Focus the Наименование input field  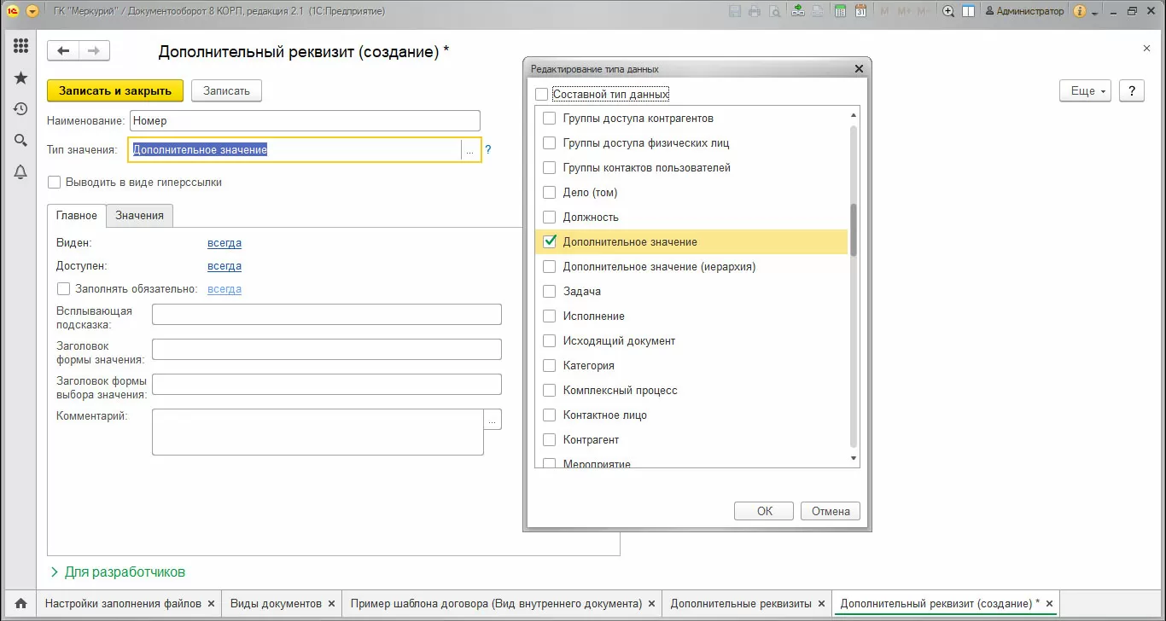tap(305, 121)
